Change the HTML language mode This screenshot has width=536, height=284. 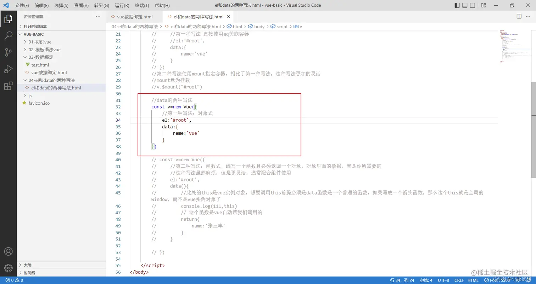(x=473, y=280)
